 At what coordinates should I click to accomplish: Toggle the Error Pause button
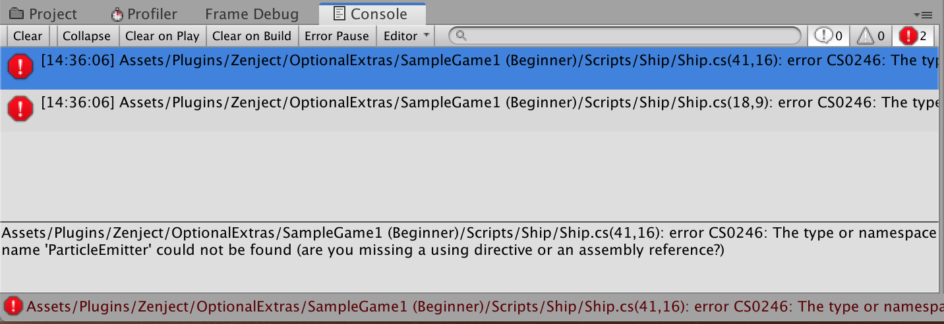pos(337,36)
